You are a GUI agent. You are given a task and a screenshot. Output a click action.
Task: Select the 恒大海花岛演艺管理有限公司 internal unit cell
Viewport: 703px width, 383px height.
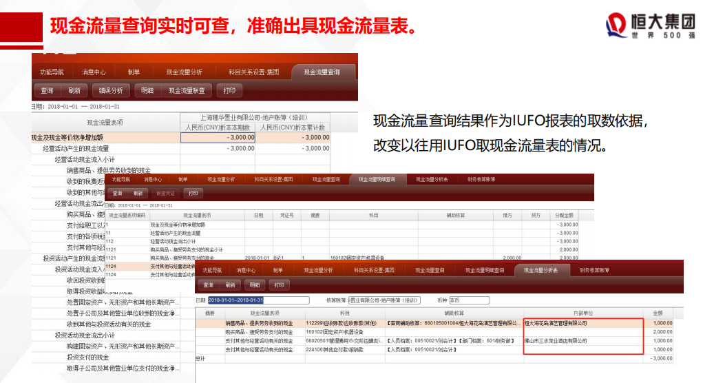point(583,323)
